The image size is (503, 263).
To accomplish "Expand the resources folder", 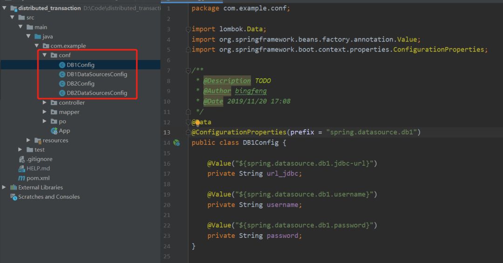I will pyautogui.click(x=28, y=141).
